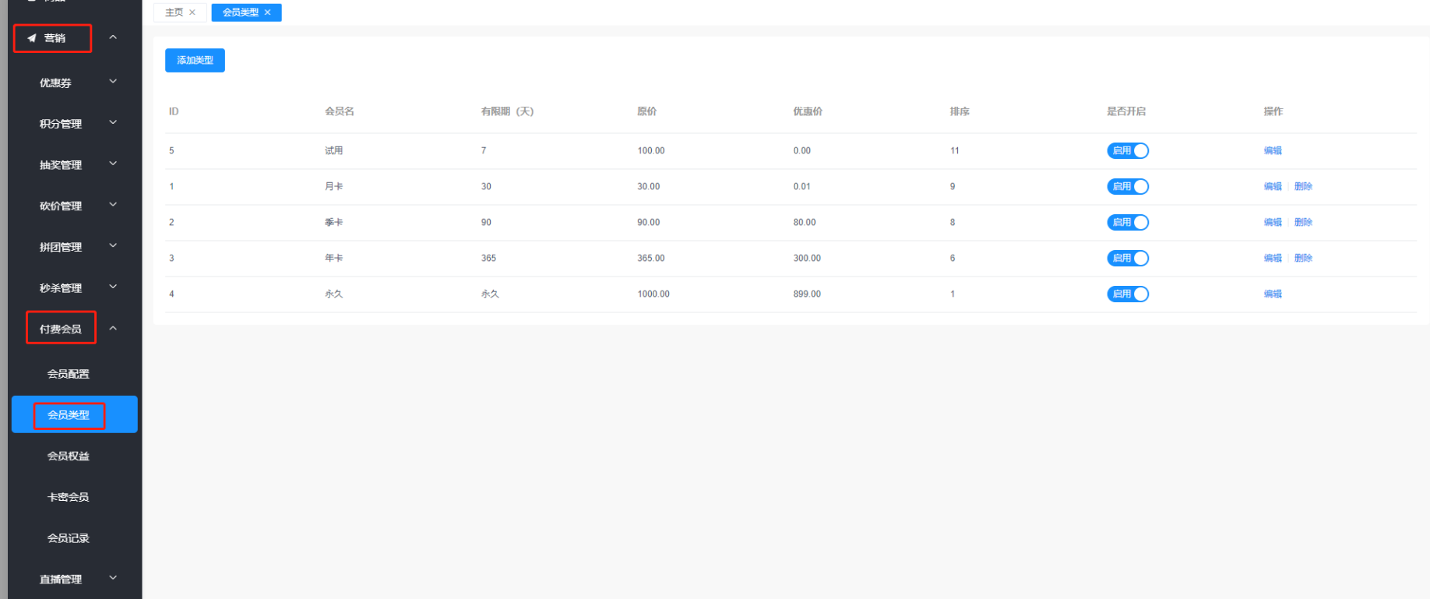Expand the 优惠券 submenu arrow
Screen dimensions: 1430x599
113,82
